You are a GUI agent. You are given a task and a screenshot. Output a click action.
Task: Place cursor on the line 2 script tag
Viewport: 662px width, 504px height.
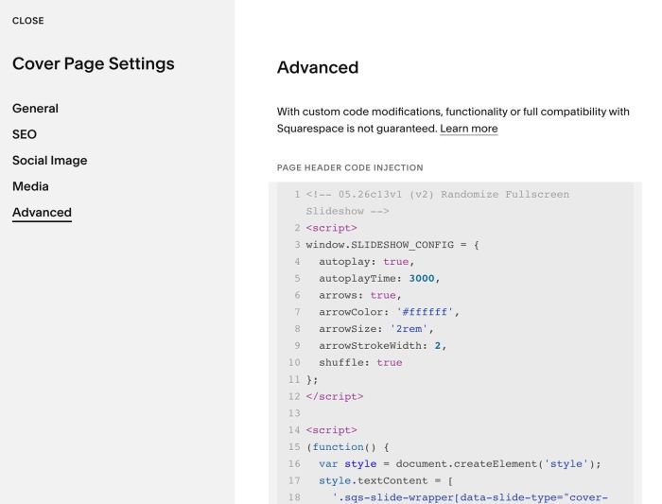coord(331,228)
